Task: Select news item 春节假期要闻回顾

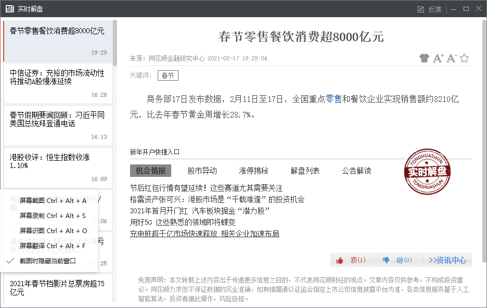Action: (58, 125)
